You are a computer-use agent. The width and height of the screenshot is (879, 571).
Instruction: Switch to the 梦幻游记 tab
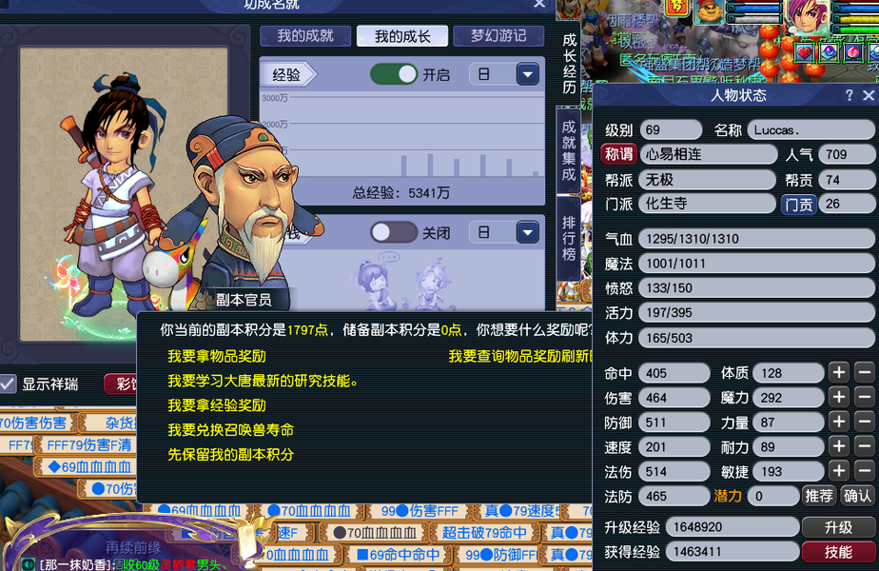tap(498, 36)
